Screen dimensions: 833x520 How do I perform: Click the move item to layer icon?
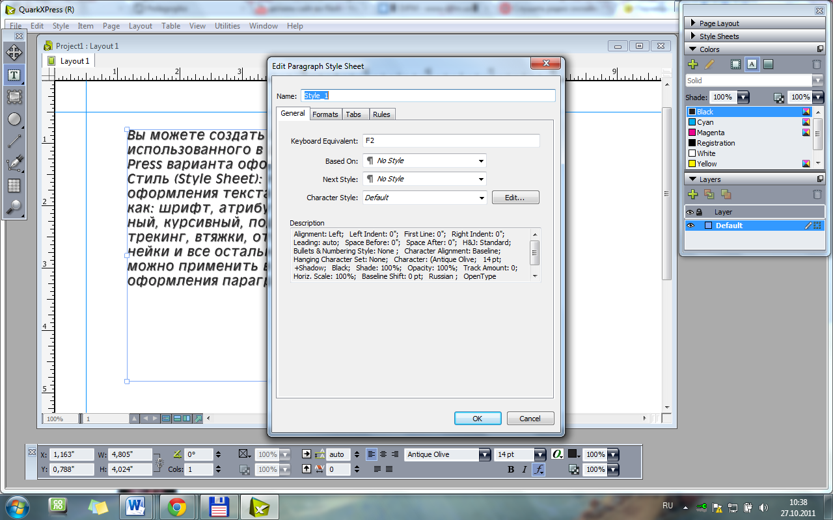709,194
